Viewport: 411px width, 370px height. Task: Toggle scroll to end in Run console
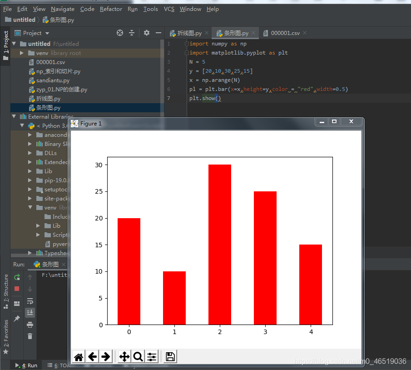30,312
